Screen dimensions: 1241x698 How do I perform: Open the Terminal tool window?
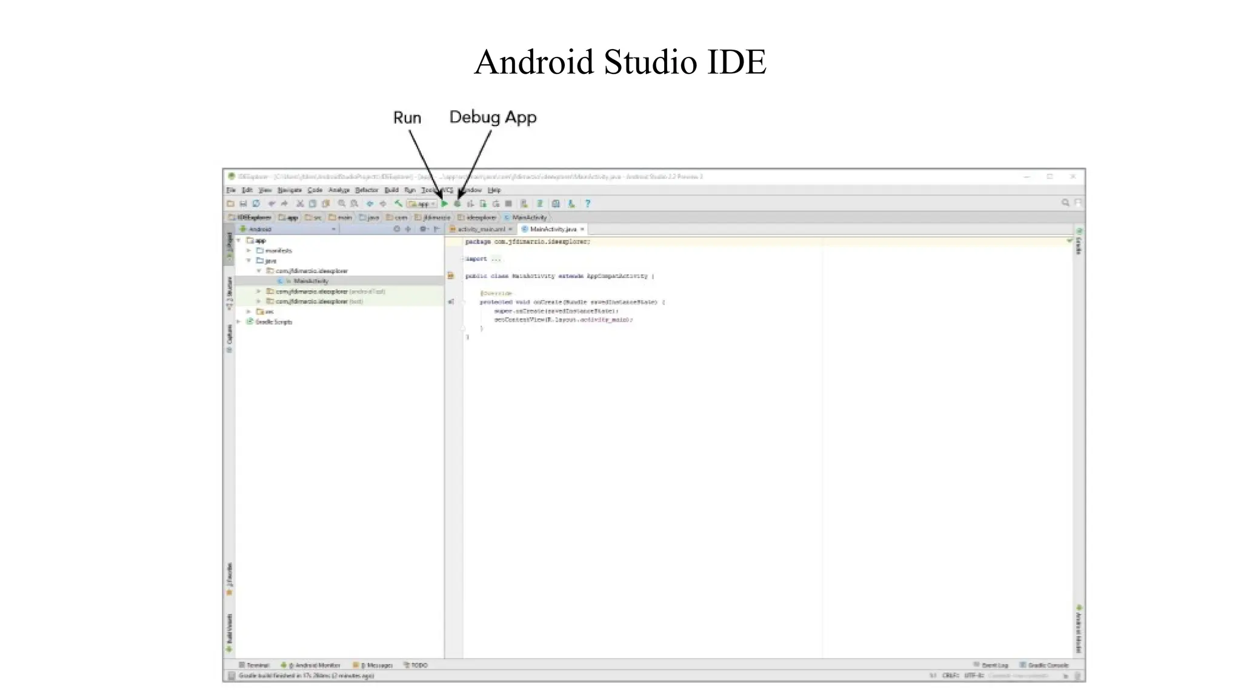point(254,665)
